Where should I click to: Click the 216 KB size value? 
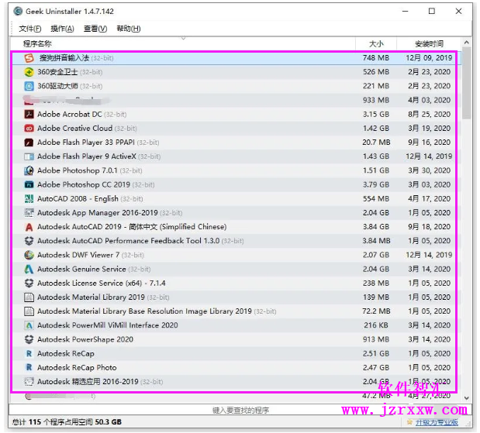[376, 325]
